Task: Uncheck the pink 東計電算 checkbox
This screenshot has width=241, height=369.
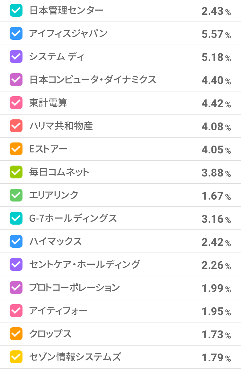Action: (x=16, y=103)
